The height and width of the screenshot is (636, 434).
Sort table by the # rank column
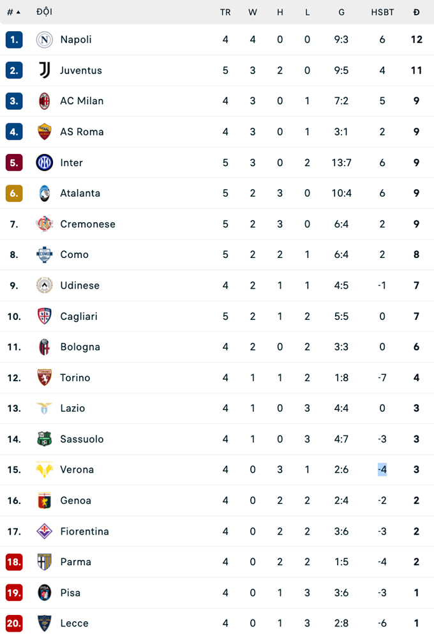point(13,12)
